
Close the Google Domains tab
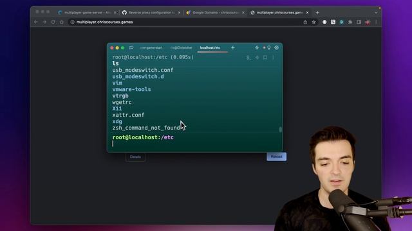[243, 13]
